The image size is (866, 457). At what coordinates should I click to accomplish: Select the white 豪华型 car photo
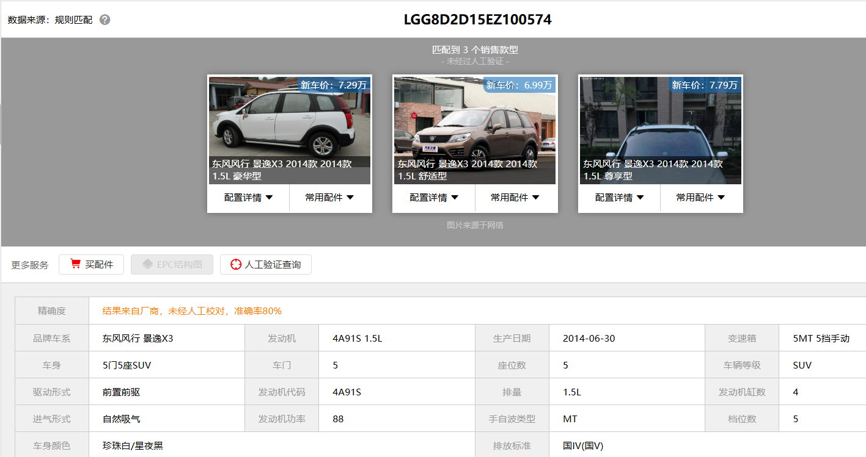click(x=289, y=122)
